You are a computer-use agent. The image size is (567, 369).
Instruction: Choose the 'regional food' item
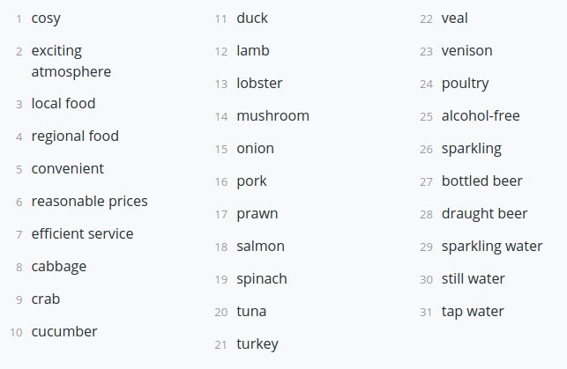(x=75, y=137)
